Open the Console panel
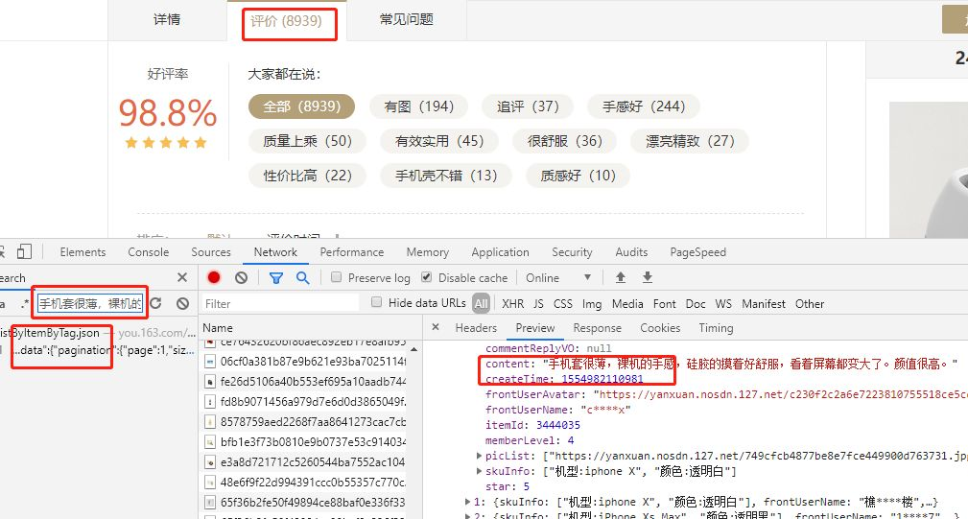Viewport: 968px width, 519px height. click(148, 251)
